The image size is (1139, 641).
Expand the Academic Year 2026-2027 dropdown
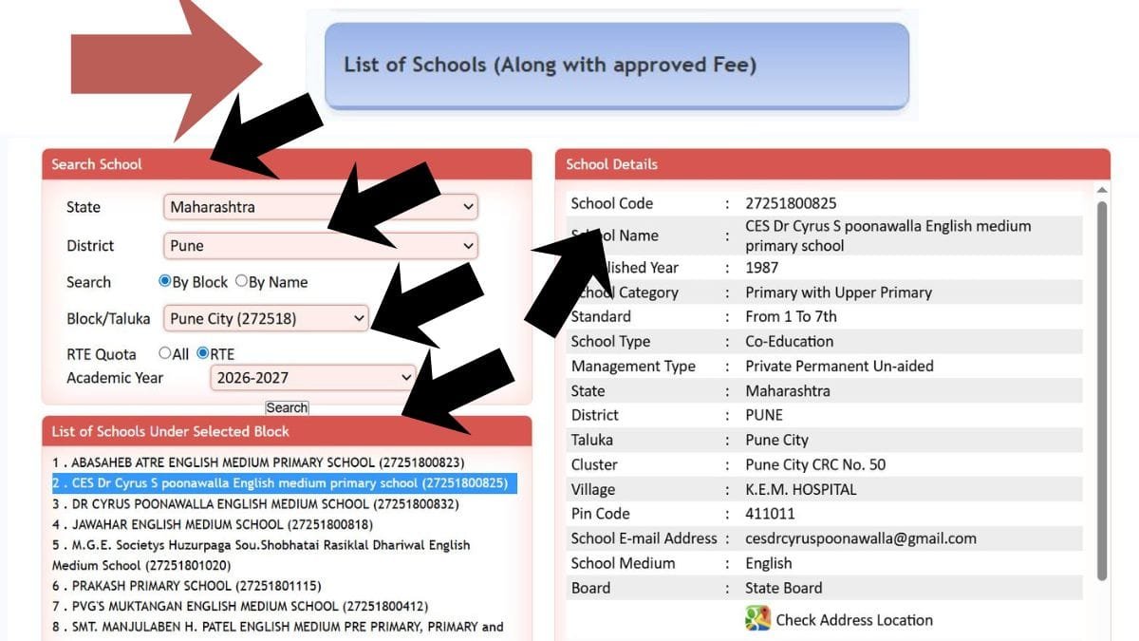312,378
